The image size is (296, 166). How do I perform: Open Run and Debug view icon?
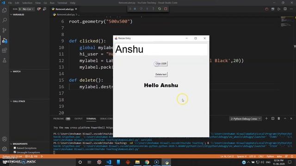click(4, 40)
